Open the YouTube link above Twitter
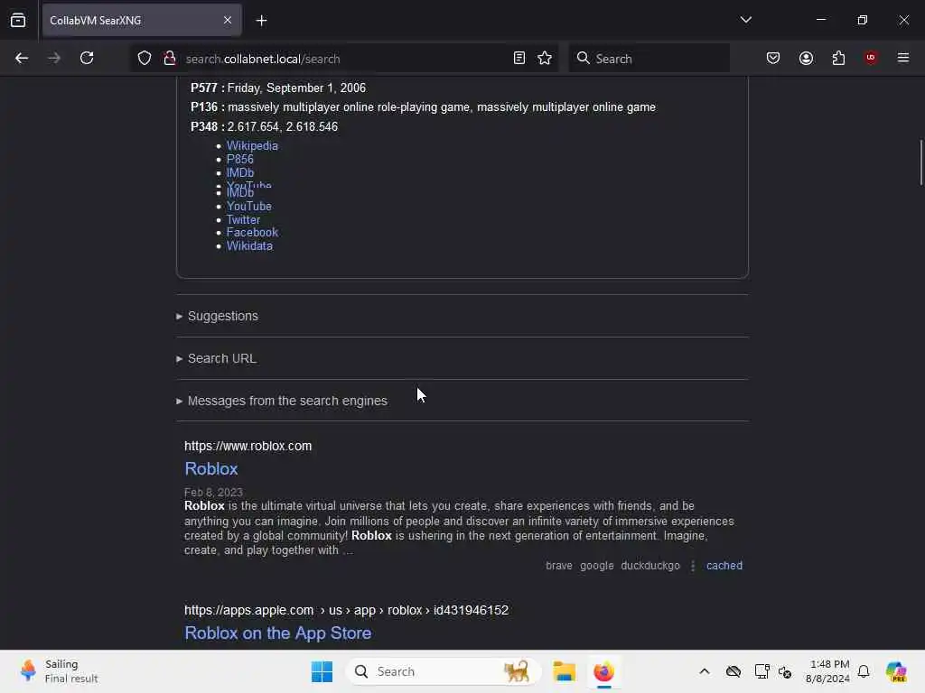Image resolution: width=925 pixels, height=693 pixels. pyautogui.click(x=249, y=207)
